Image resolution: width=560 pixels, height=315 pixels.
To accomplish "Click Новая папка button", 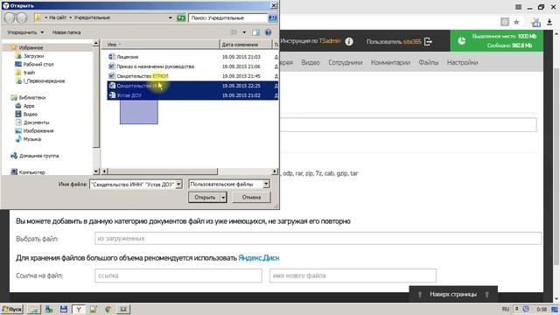I will coord(66,32).
